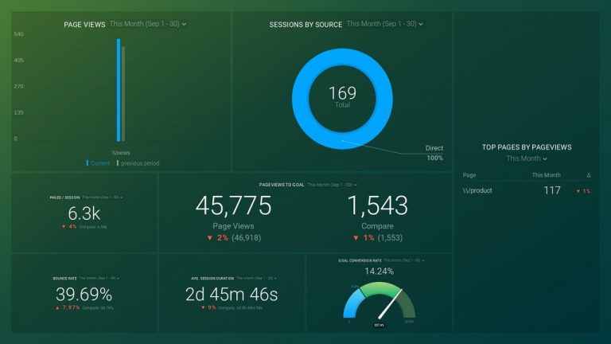This screenshot has height=344, width=611.
Task: Open the Sessions by Source date dropdown
Action: point(384,24)
